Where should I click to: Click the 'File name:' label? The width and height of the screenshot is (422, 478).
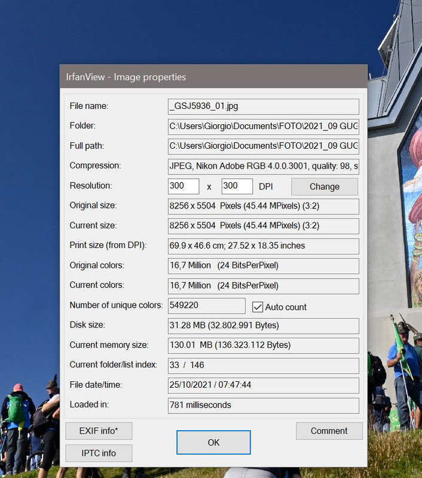click(89, 106)
